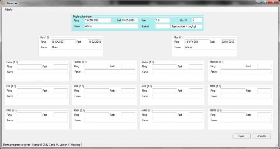Click the FMF Født field
The height and width of the screenshot is (149, 280).
click(128, 91)
